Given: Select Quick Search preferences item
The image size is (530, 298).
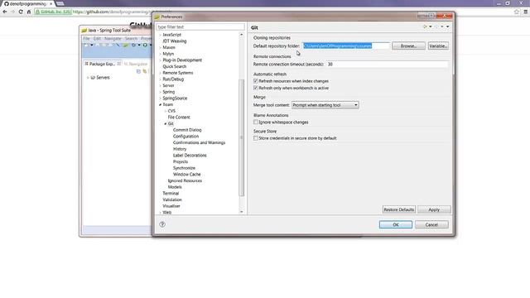Looking at the screenshot, I should pos(175,66).
